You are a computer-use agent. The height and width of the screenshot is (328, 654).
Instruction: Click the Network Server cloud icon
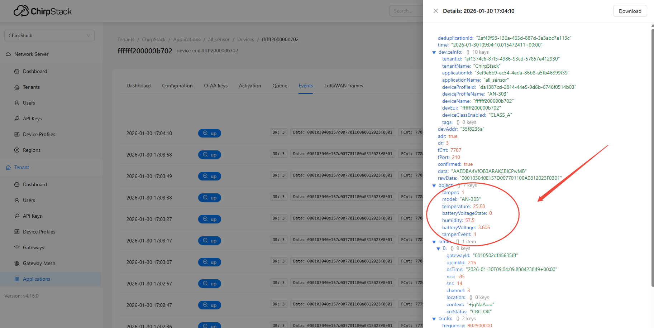(x=8, y=54)
